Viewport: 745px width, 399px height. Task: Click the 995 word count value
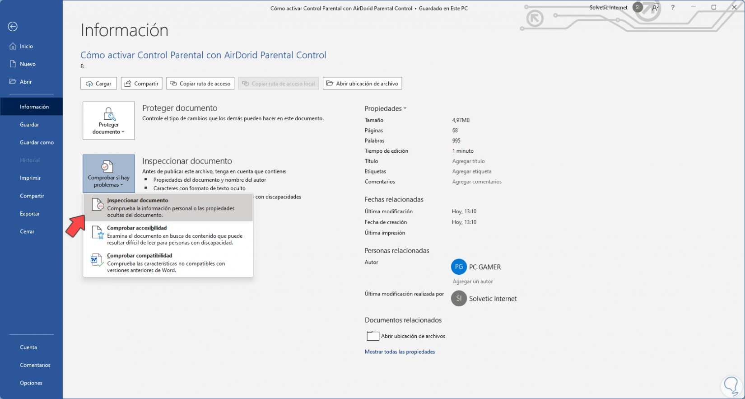(456, 141)
